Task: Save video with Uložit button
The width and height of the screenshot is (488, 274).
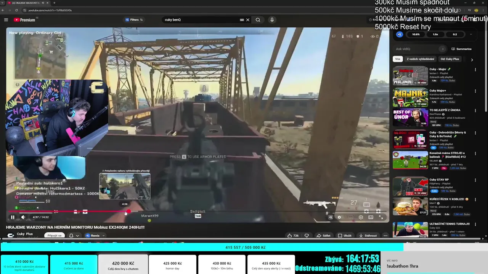Action: coord(345,236)
